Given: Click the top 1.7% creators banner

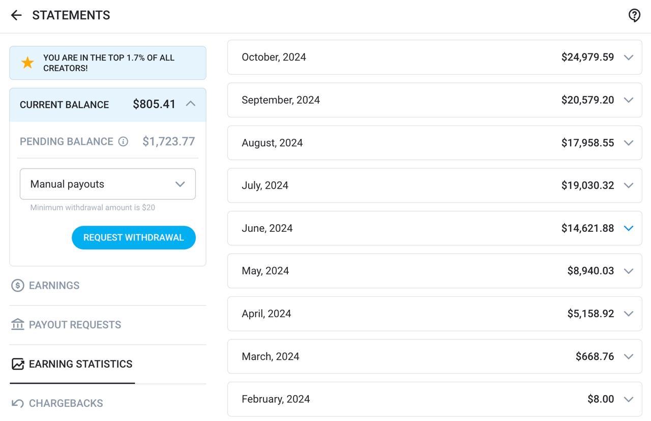Looking at the screenshot, I should click(x=108, y=63).
